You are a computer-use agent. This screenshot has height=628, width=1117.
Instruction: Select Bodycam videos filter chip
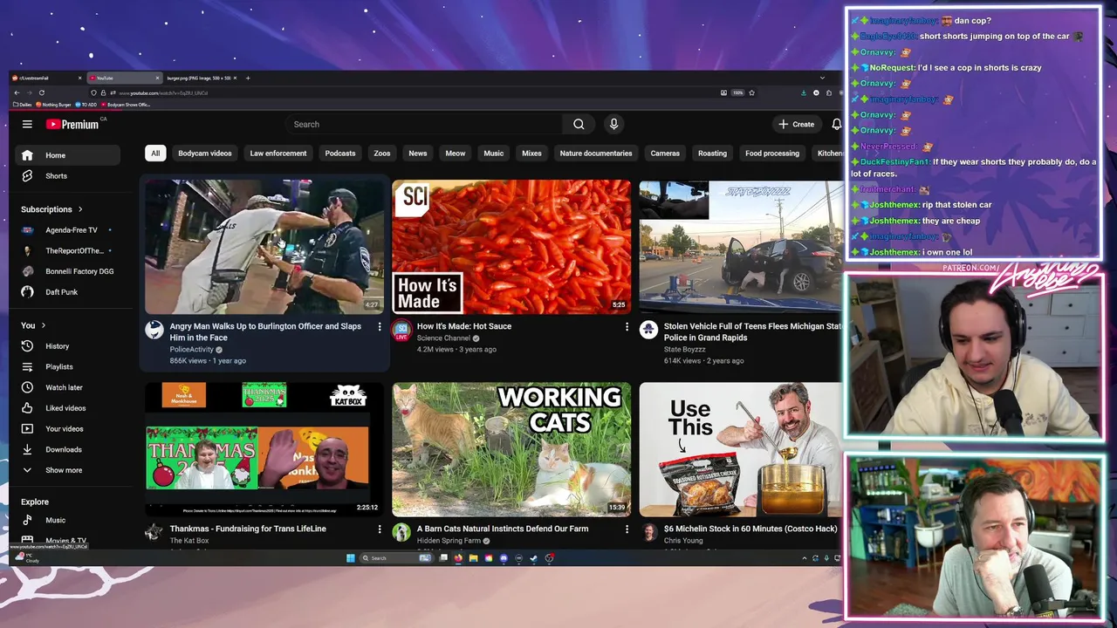205,154
